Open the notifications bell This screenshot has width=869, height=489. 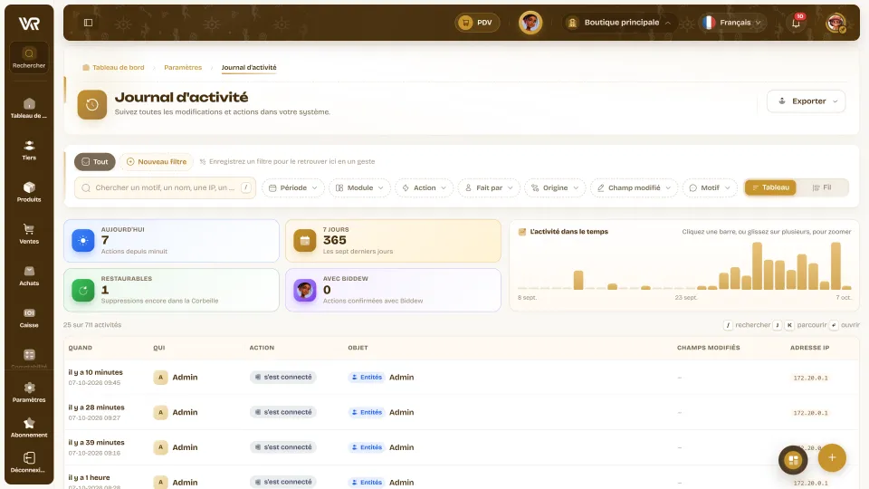click(x=796, y=23)
